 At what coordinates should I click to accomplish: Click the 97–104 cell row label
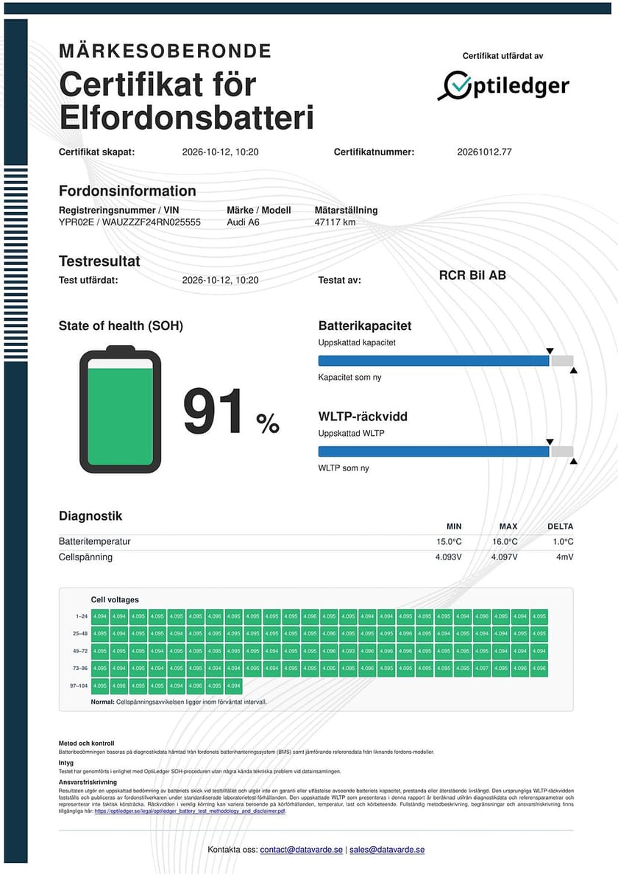[79, 686]
